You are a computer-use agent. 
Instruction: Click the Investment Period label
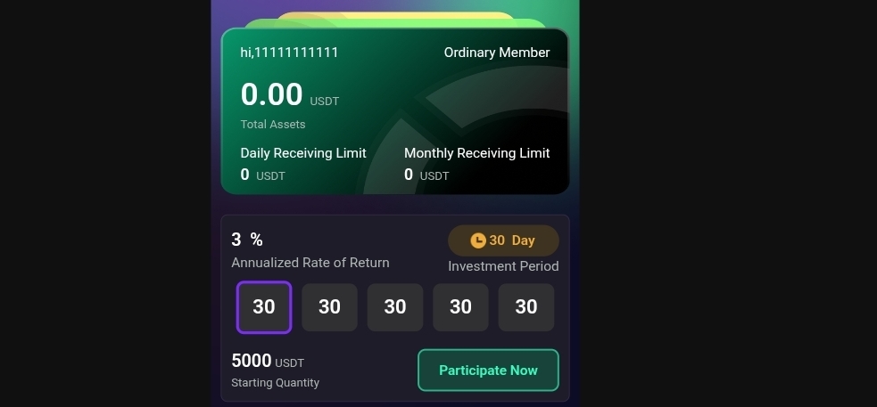pyautogui.click(x=503, y=266)
